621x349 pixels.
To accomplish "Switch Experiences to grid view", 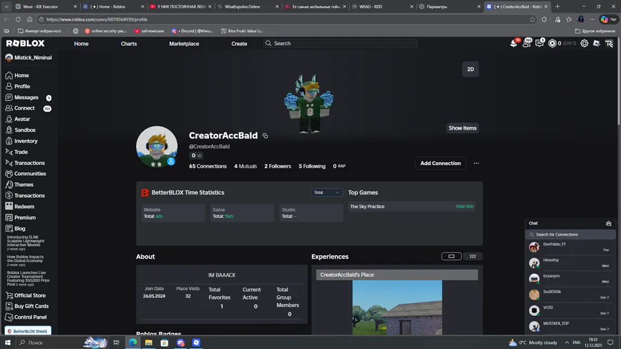I will click(x=473, y=257).
